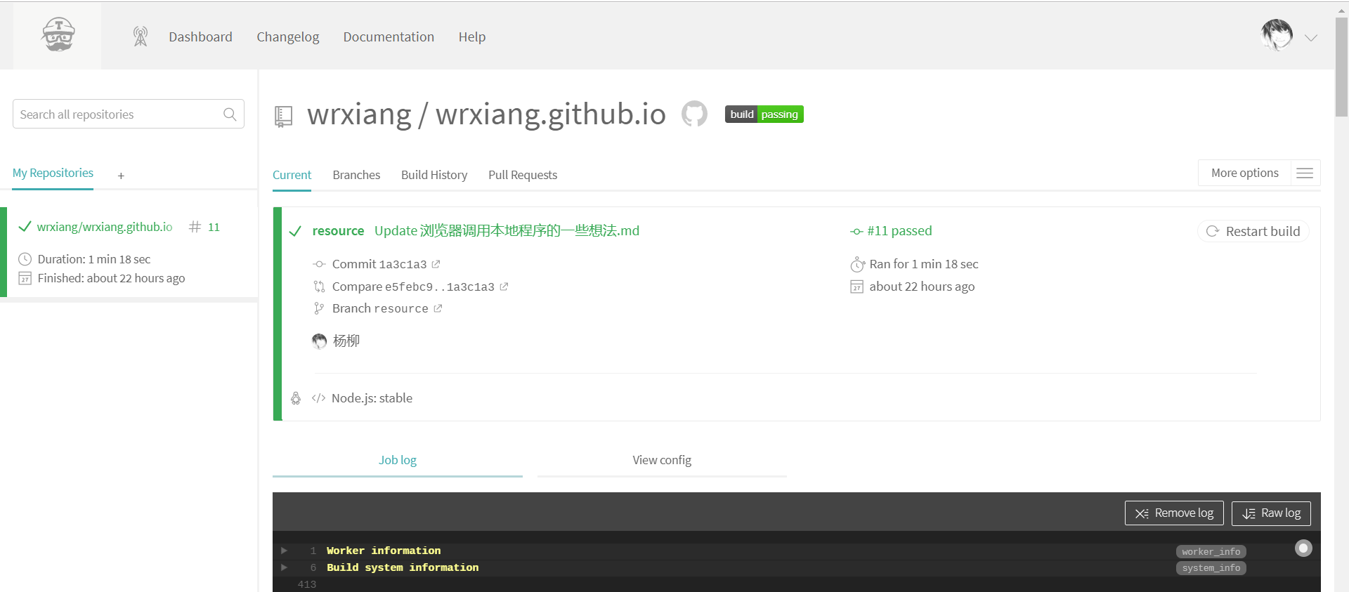Screen dimensions: 1349x592
Task: Open the user avatar in header
Action: [1277, 35]
